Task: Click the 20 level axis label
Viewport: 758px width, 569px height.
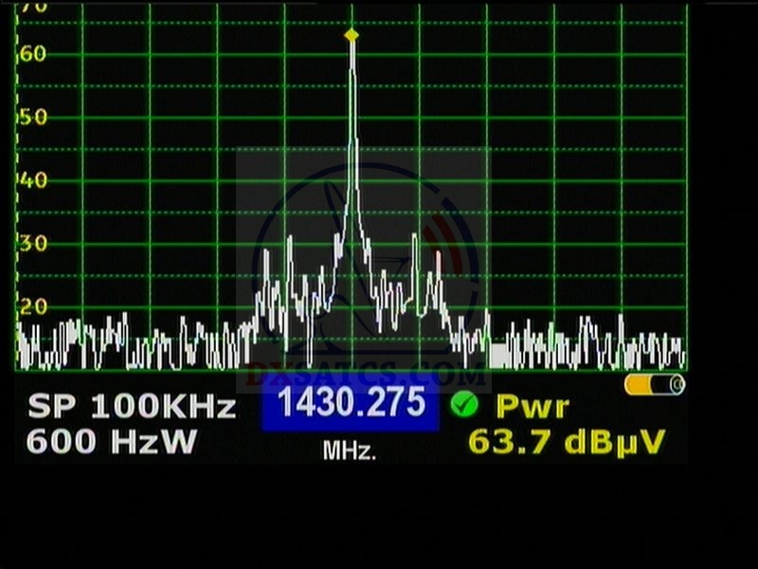Action: click(x=32, y=305)
